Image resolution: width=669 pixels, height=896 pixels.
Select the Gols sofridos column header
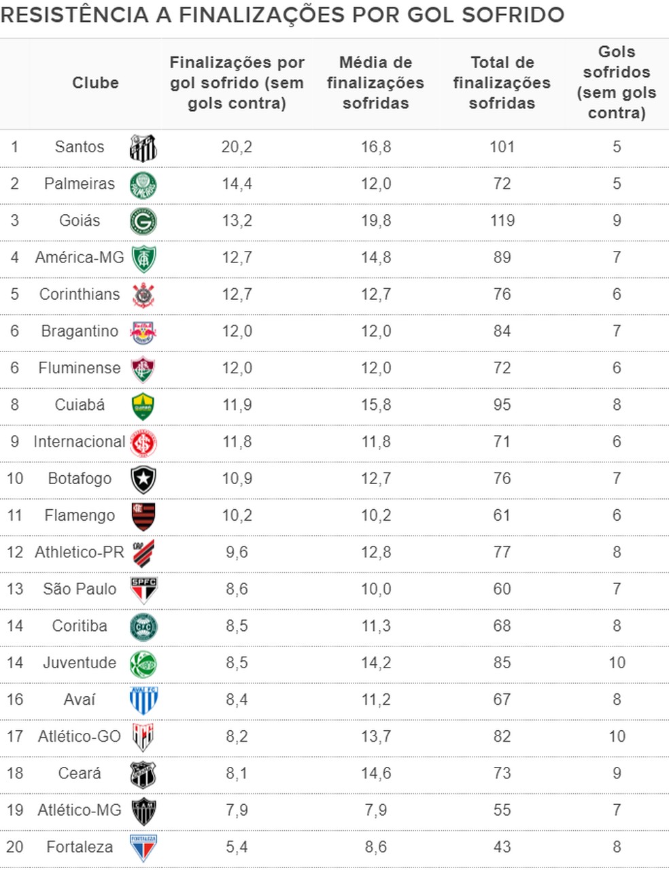pos(617,82)
